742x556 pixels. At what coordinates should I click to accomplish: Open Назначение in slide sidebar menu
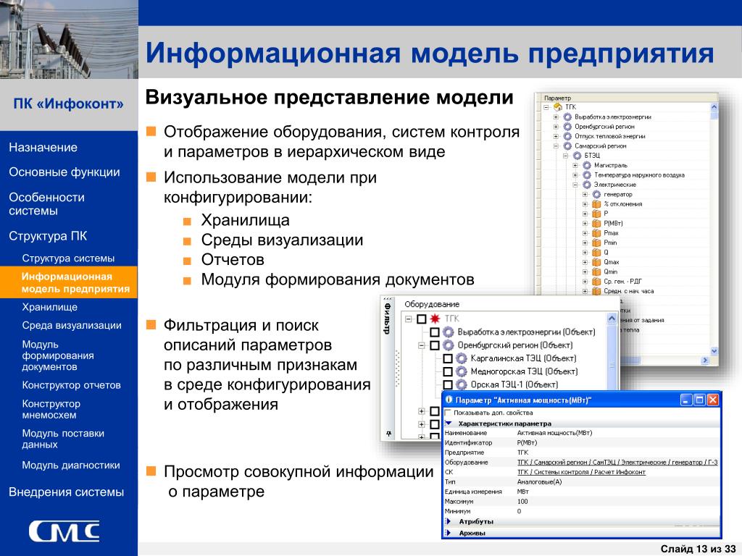point(43,148)
